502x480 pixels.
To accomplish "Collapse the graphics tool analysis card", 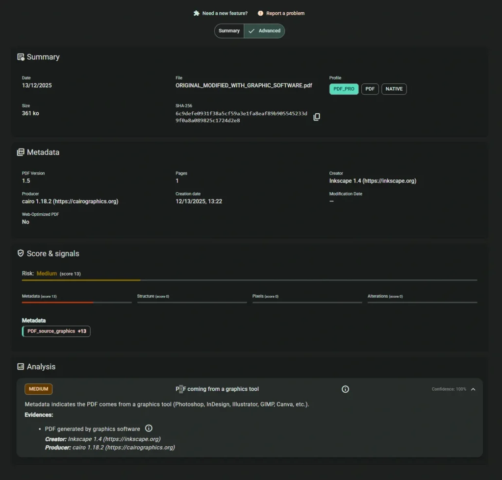I will point(473,389).
